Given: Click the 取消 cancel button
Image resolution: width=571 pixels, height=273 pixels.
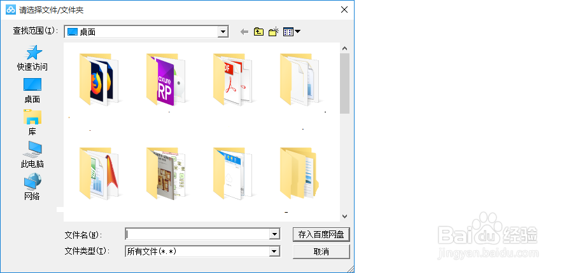Looking at the screenshot, I should point(321,251).
